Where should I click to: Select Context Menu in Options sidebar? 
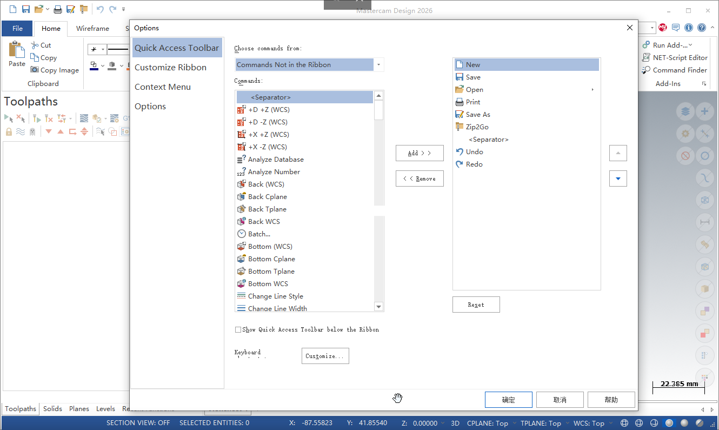pos(177,87)
